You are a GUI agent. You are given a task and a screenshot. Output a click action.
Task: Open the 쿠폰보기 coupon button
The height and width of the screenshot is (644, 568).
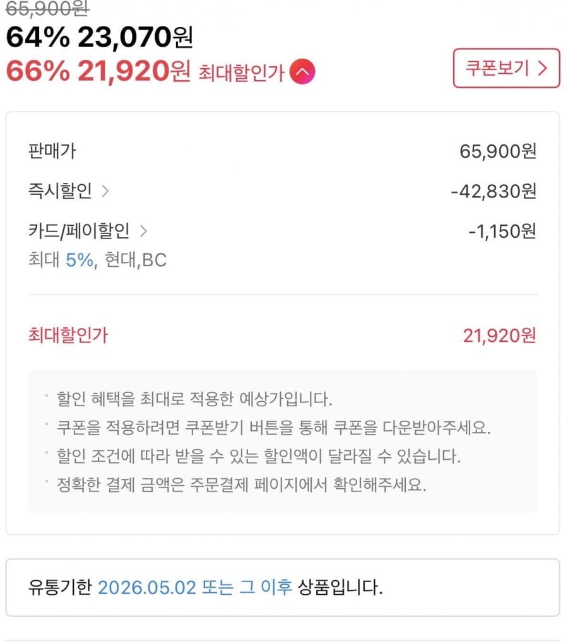pyautogui.click(x=506, y=68)
